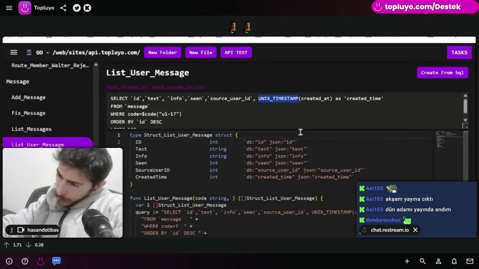Click the donduranokuz chat username
479x269 pixels.
click(383, 220)
